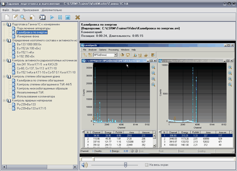Click the volume slider handle

click(x=126, y=165)
